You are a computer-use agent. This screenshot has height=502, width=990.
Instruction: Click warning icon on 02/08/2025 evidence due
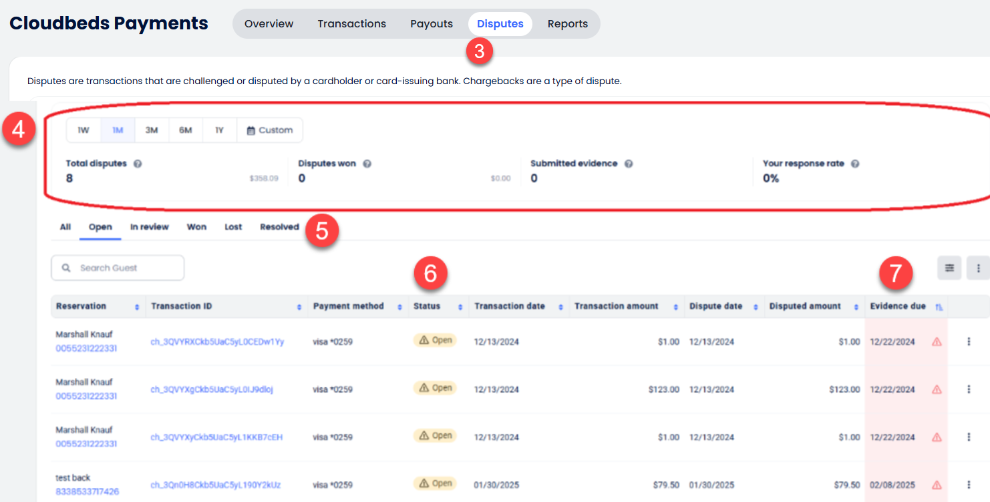click(x=937, y=485)
